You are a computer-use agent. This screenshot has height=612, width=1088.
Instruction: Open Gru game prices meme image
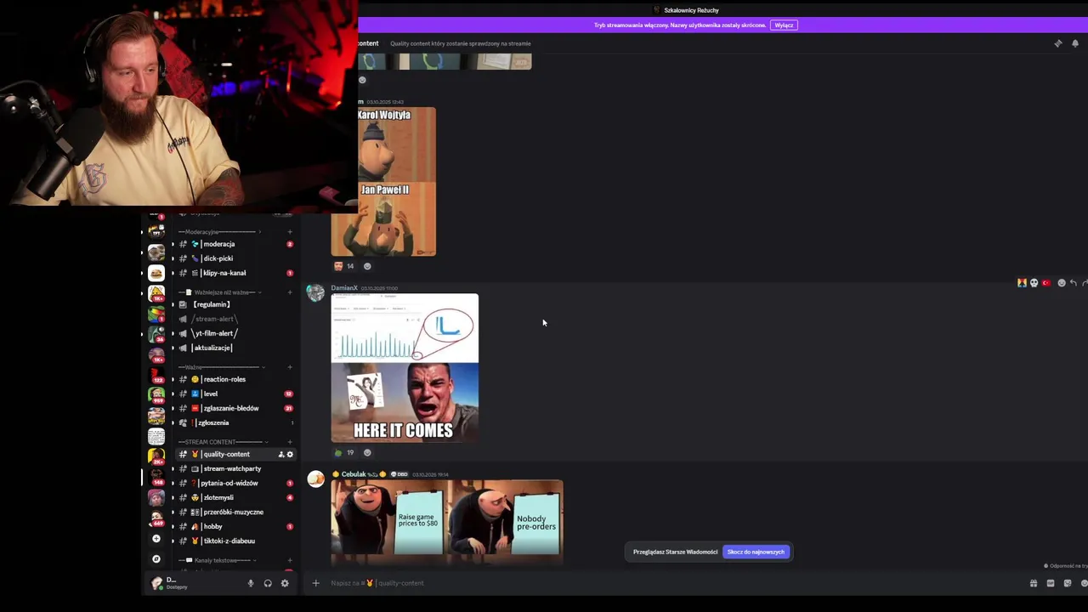pyautogui.click(x=447, y=521)
